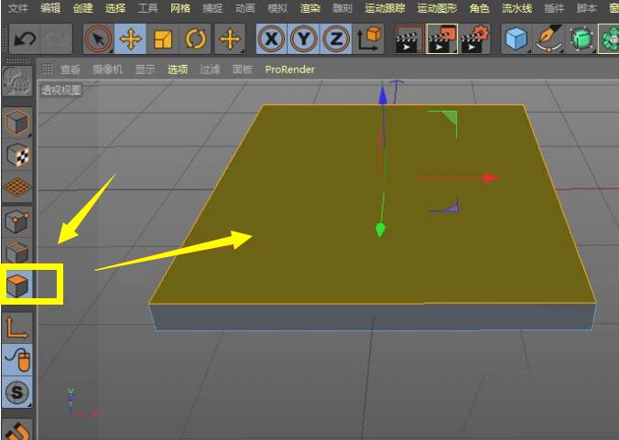The image size is (619, 440).
Task: Click the red axis arrow handle
Action: pos(491,177)
